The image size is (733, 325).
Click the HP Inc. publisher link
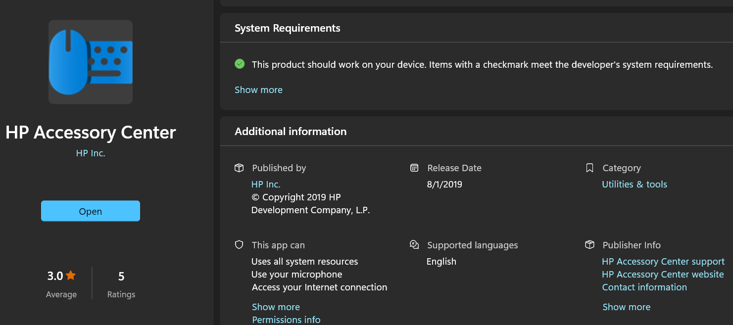coord(91,153)
